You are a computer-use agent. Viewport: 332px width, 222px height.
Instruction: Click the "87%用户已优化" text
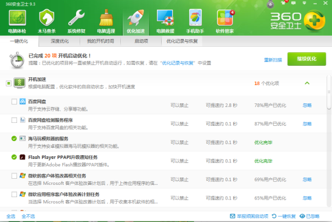[x=270, y=123]
